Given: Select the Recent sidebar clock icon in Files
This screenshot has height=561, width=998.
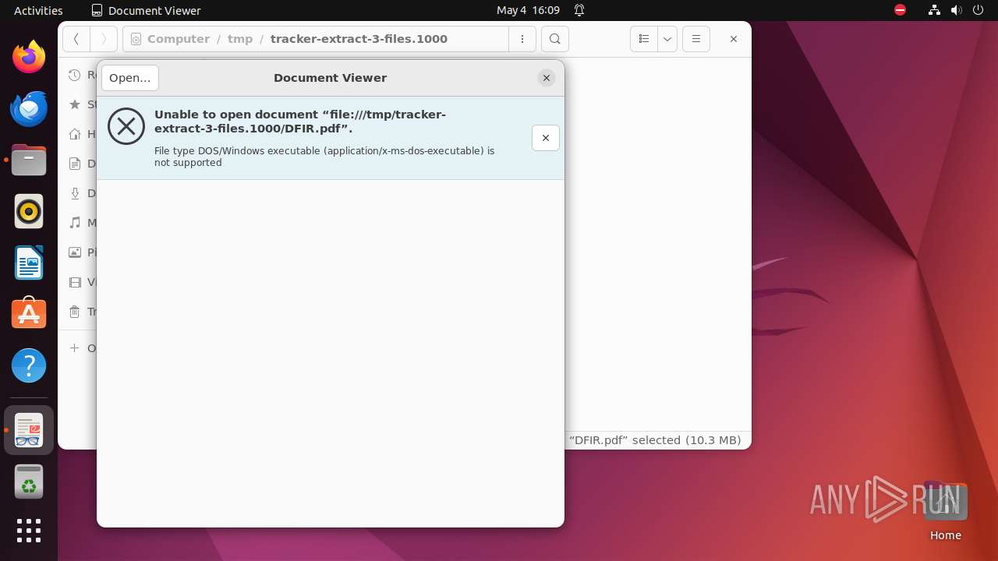Looking at the screenshot, I should 75,75.
